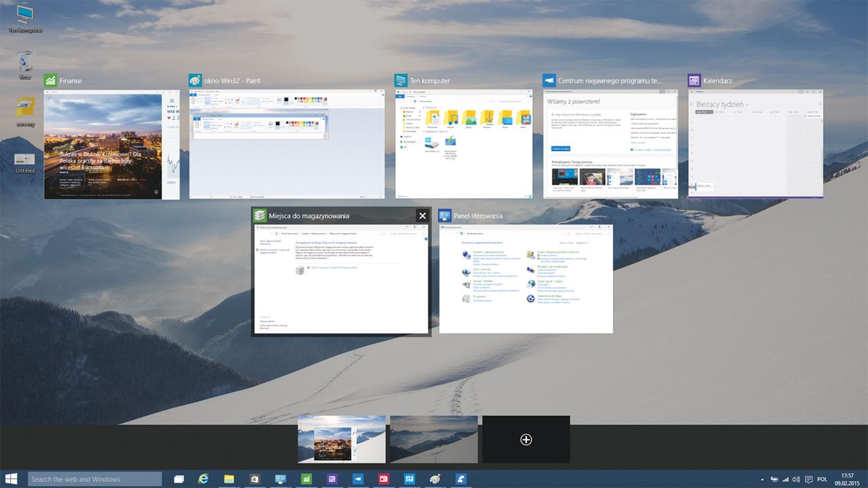Image resolution: width=868 pixels, height=488 pixels.
Task: Click 'Programy' in the Panel sterowania thumbnail
Action: [x=479, y=296]
